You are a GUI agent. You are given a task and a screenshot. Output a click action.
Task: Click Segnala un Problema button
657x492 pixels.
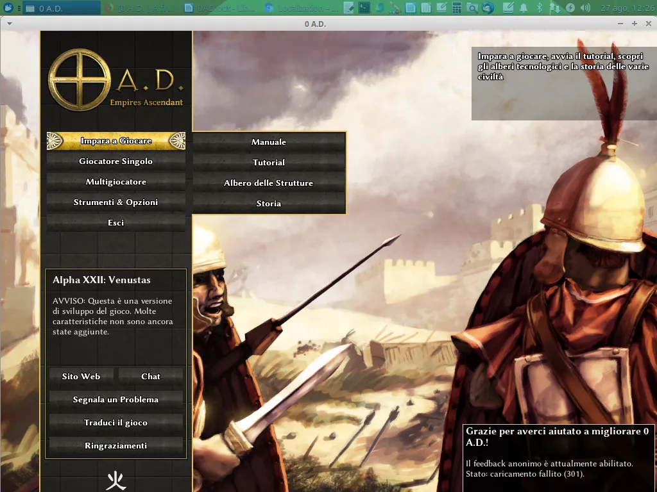point(116,400)
